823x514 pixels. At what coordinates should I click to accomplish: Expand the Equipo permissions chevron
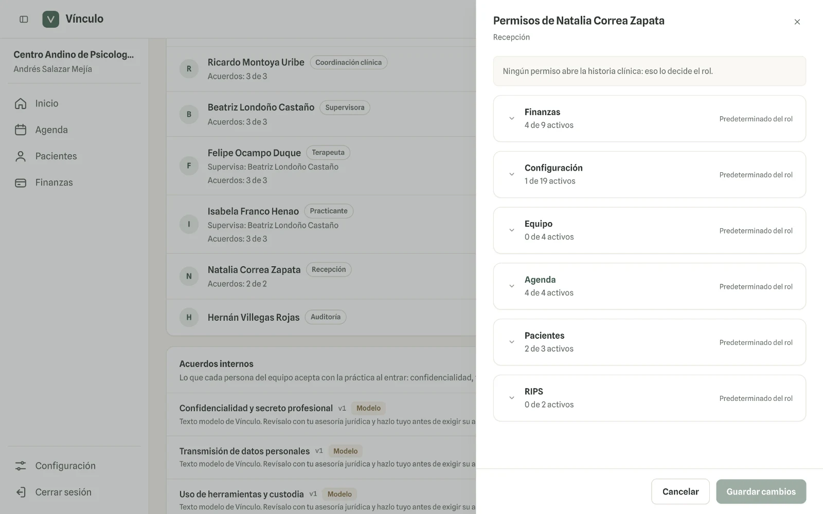click(512, 230)
